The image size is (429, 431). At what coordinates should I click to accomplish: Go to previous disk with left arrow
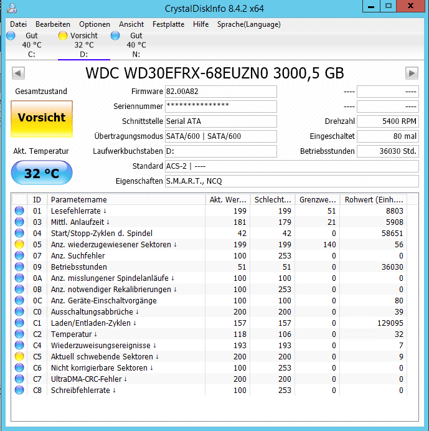(18, 73)
